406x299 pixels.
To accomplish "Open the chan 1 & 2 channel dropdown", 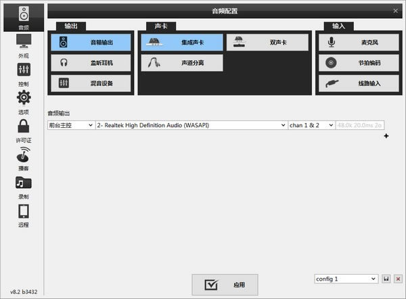I will click(x=311, y=125).
